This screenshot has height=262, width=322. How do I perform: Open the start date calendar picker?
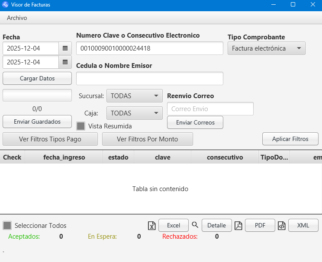[x=65, y=48]
